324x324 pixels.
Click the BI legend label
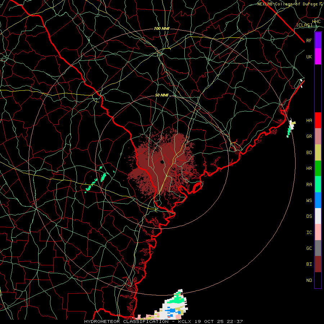(309, 264)
